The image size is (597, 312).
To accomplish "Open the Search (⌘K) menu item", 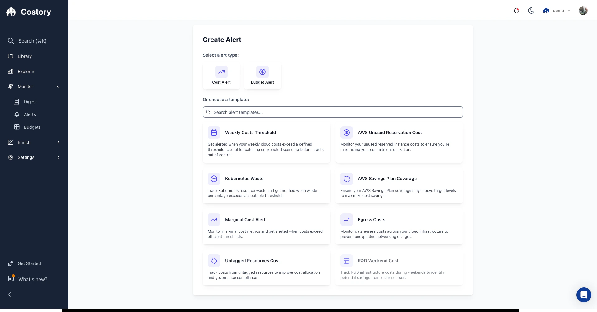I will [32, 41].
